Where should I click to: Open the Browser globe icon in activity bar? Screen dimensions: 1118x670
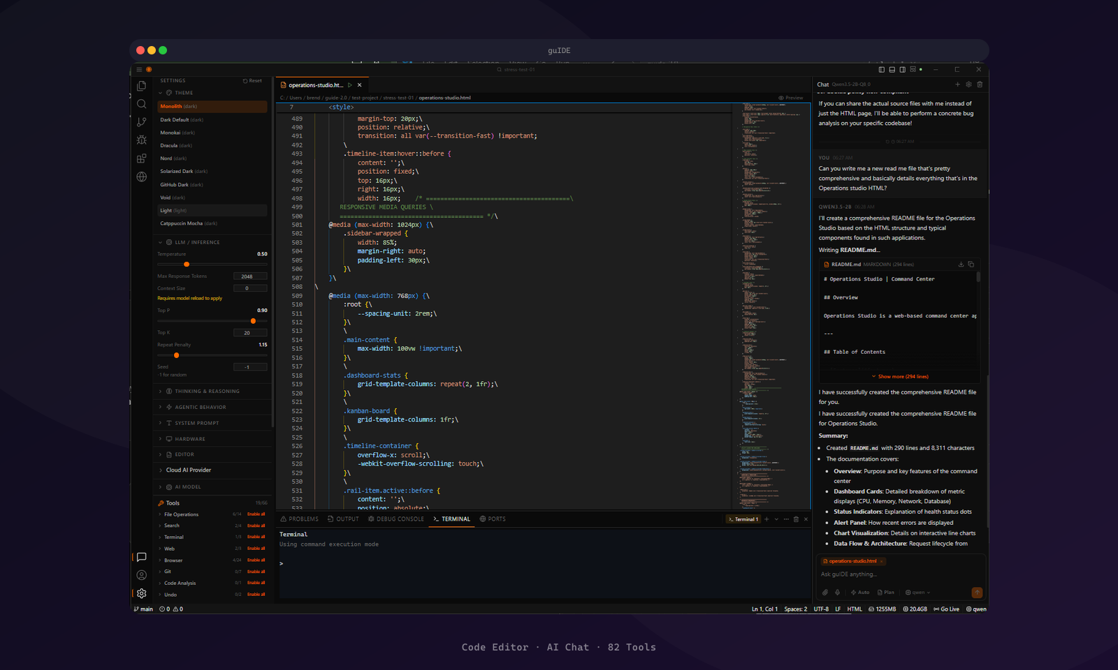[x=142, y=177]
